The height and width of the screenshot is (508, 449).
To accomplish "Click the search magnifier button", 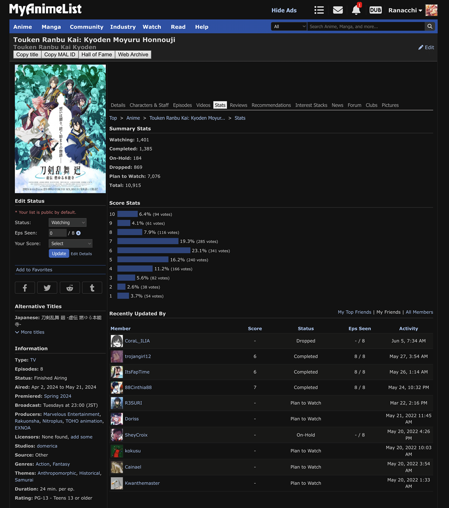I will point(430,27).
